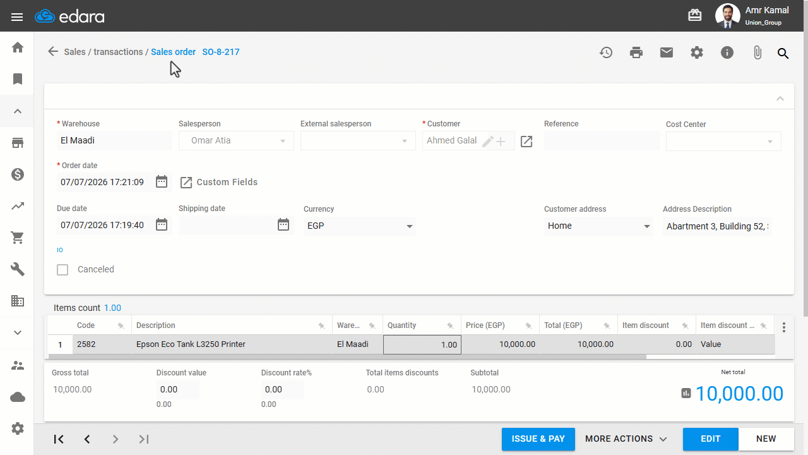Click the gift icon in top bar
The height and width of the screenshot is (455, 808).
(695, 15)
